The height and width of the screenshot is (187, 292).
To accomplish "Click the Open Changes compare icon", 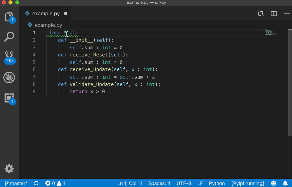I will click(260, 14).
